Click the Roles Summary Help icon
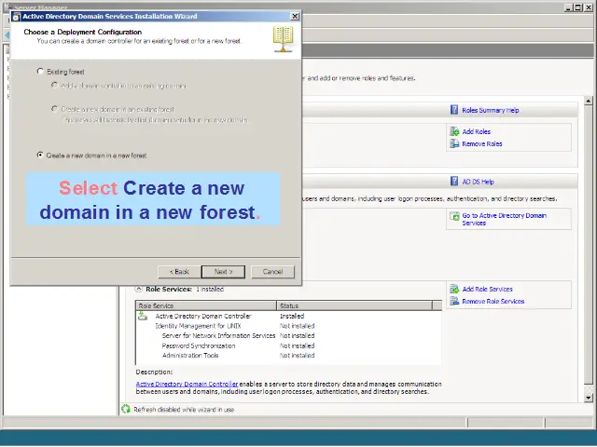Screen dimensions: 597x447 454,110
